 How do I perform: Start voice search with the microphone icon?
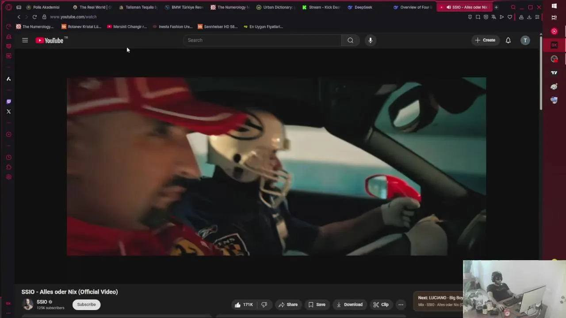click(x=371, y=40)
